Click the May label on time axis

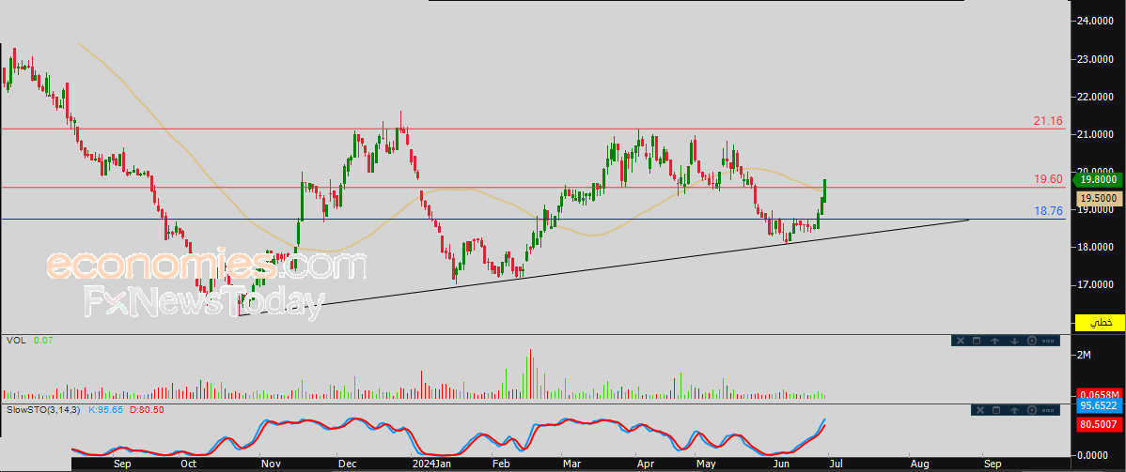click(708, 464)
